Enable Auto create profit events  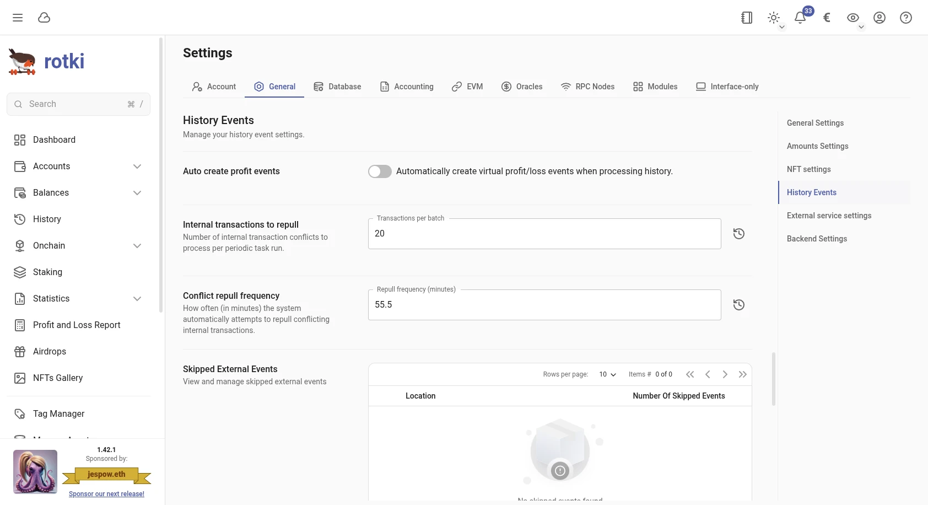pyautogui.click(x=379, y=171)
